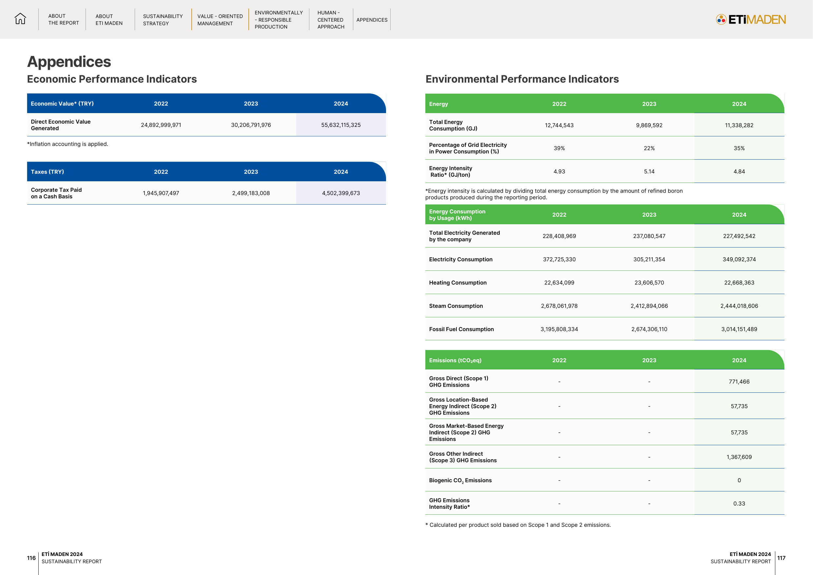Click page number 116 in footer

(x=31, y=558)
